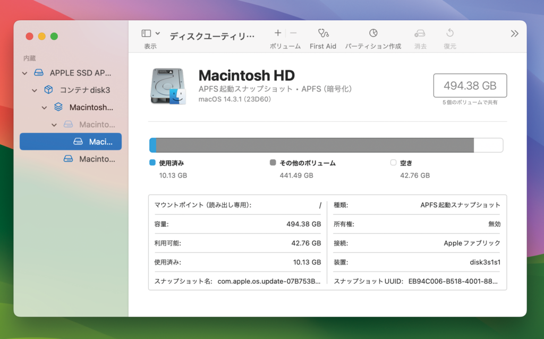Select the last Macinto... drive icon

click(x=69, y=159)
